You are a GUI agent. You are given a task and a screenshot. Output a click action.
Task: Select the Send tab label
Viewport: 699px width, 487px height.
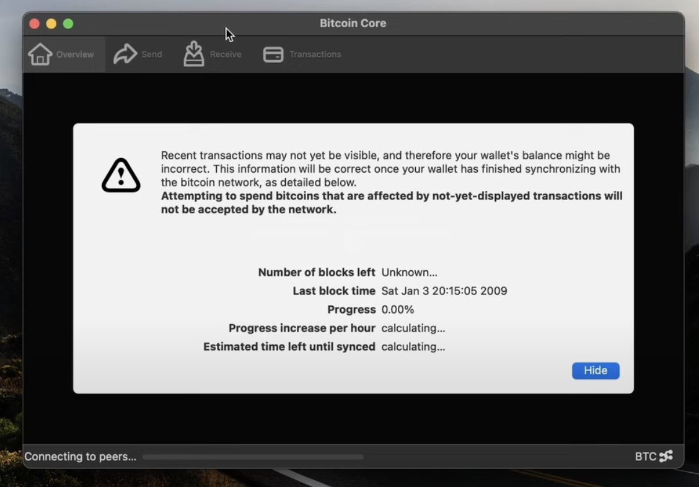pyautogui.click(x=152, y=55)
